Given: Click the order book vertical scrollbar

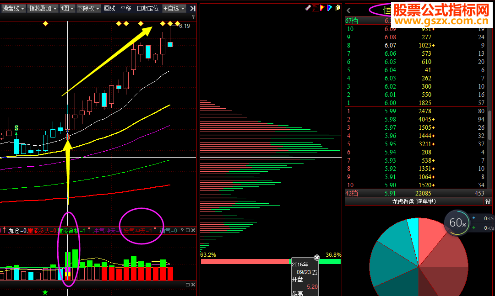Looking at the screenshot, I should click(490, 125).
